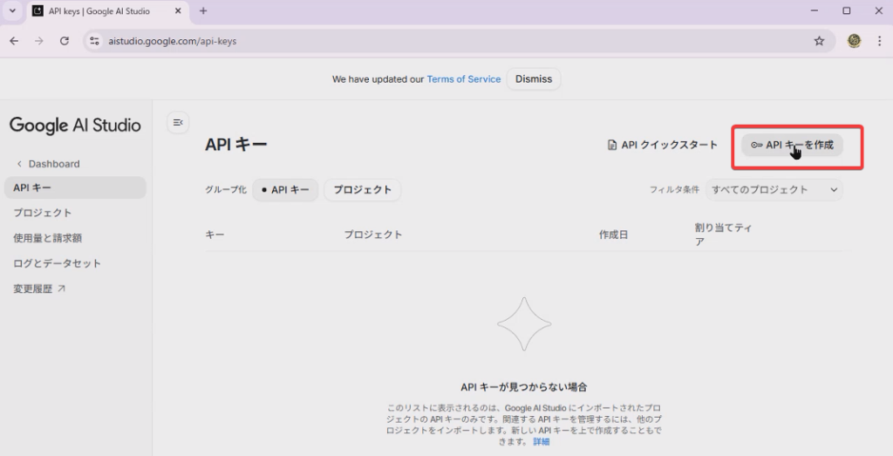Switch grouping to プロジェクト

362,189
